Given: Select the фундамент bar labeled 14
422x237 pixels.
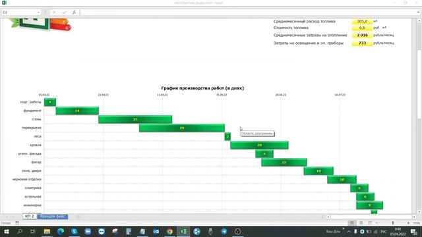Looking at the screenshot, I should 77,111.
